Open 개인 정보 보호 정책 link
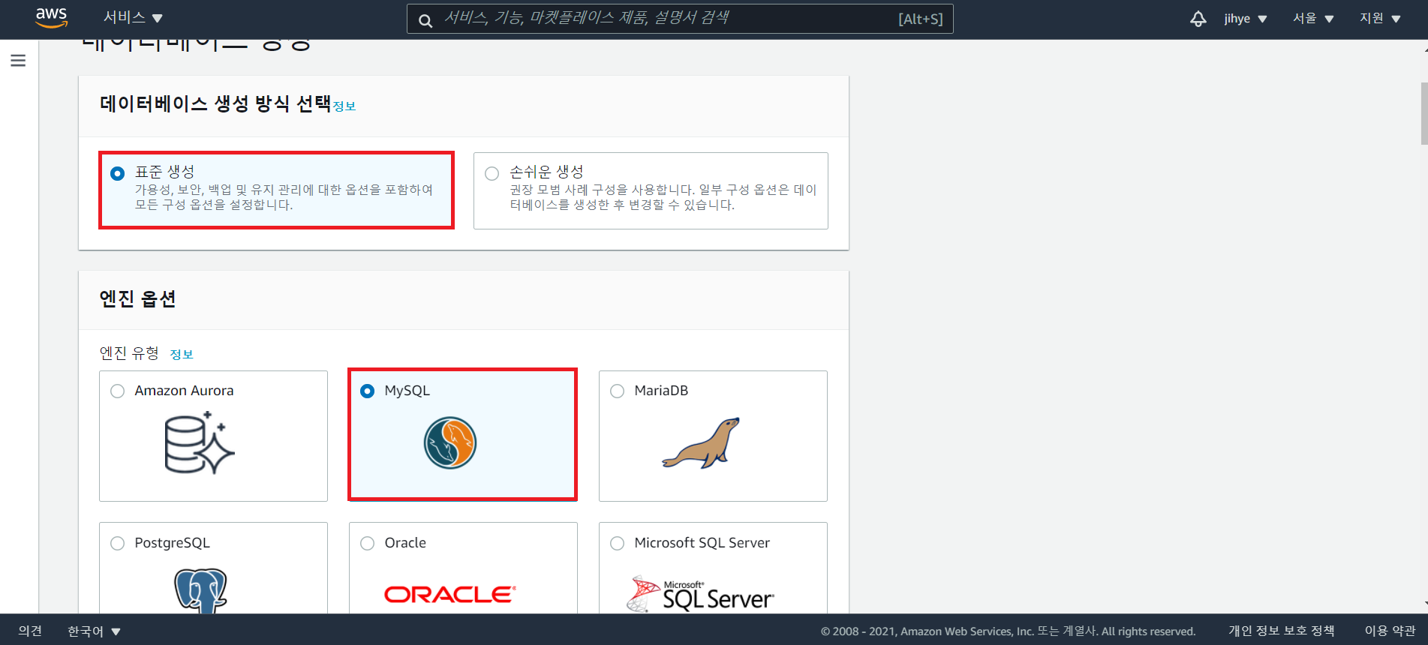The image size is (1428, 645). click(x=1282, y=631)
